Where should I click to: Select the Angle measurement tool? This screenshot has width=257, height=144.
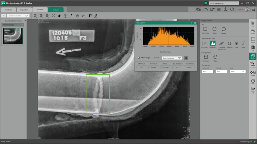pyautogui.click(x=244, y=45)
